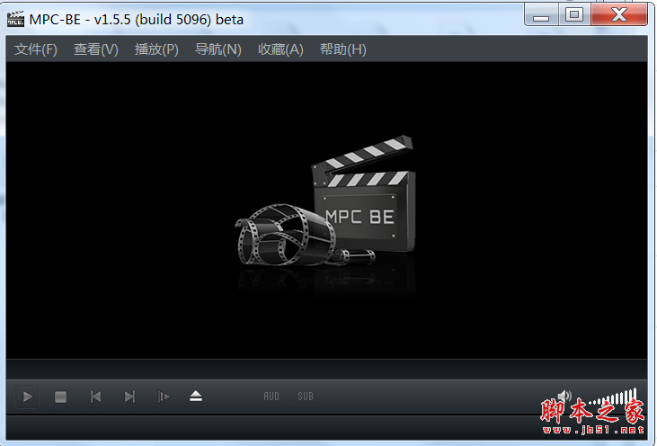Viewport: 657px width, 446px height.
Task: Step forward one frame
Action: click(x=164, y=397)
